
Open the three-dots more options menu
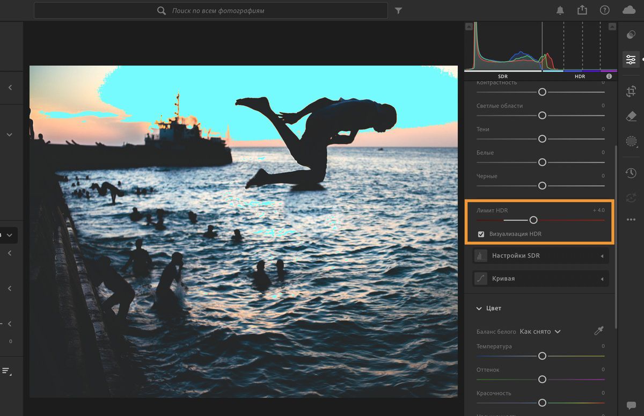pos(631,220)
